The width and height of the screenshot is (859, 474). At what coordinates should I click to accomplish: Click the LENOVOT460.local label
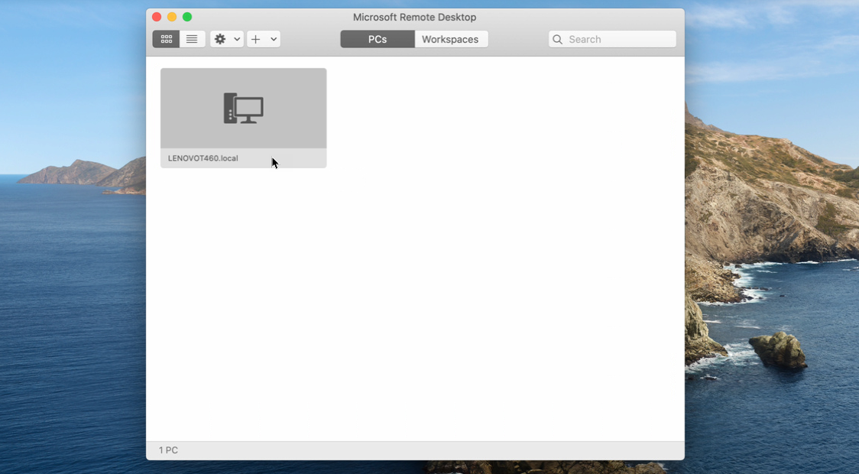click(203, 158)
